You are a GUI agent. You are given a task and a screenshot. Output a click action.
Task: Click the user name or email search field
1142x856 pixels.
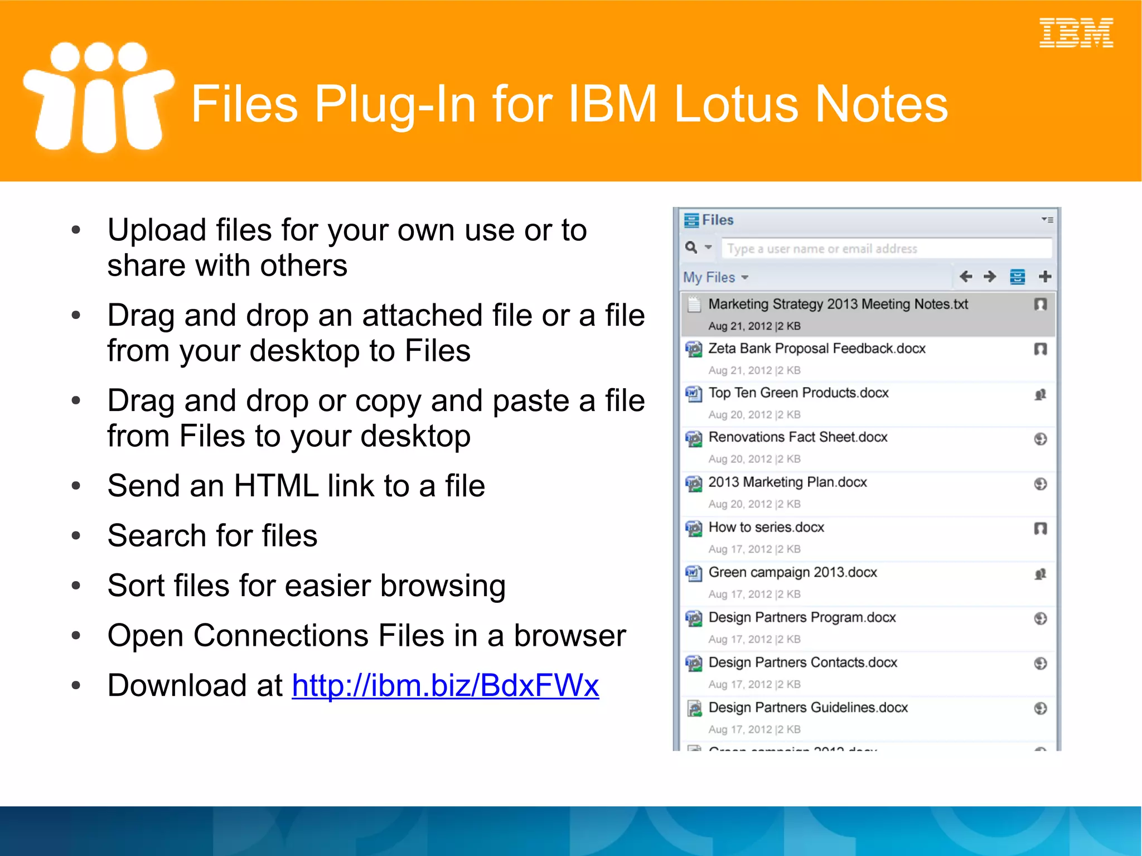(887, 249)
